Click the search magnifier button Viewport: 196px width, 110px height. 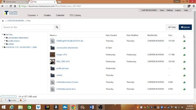57,27
